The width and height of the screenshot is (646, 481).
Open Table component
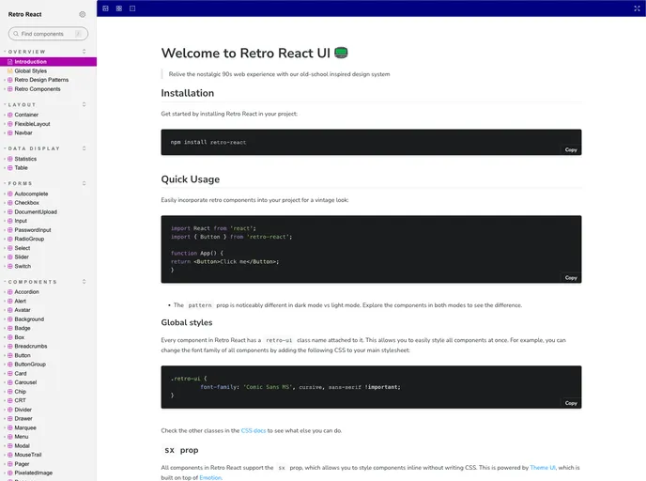click(x=21, y=168)
